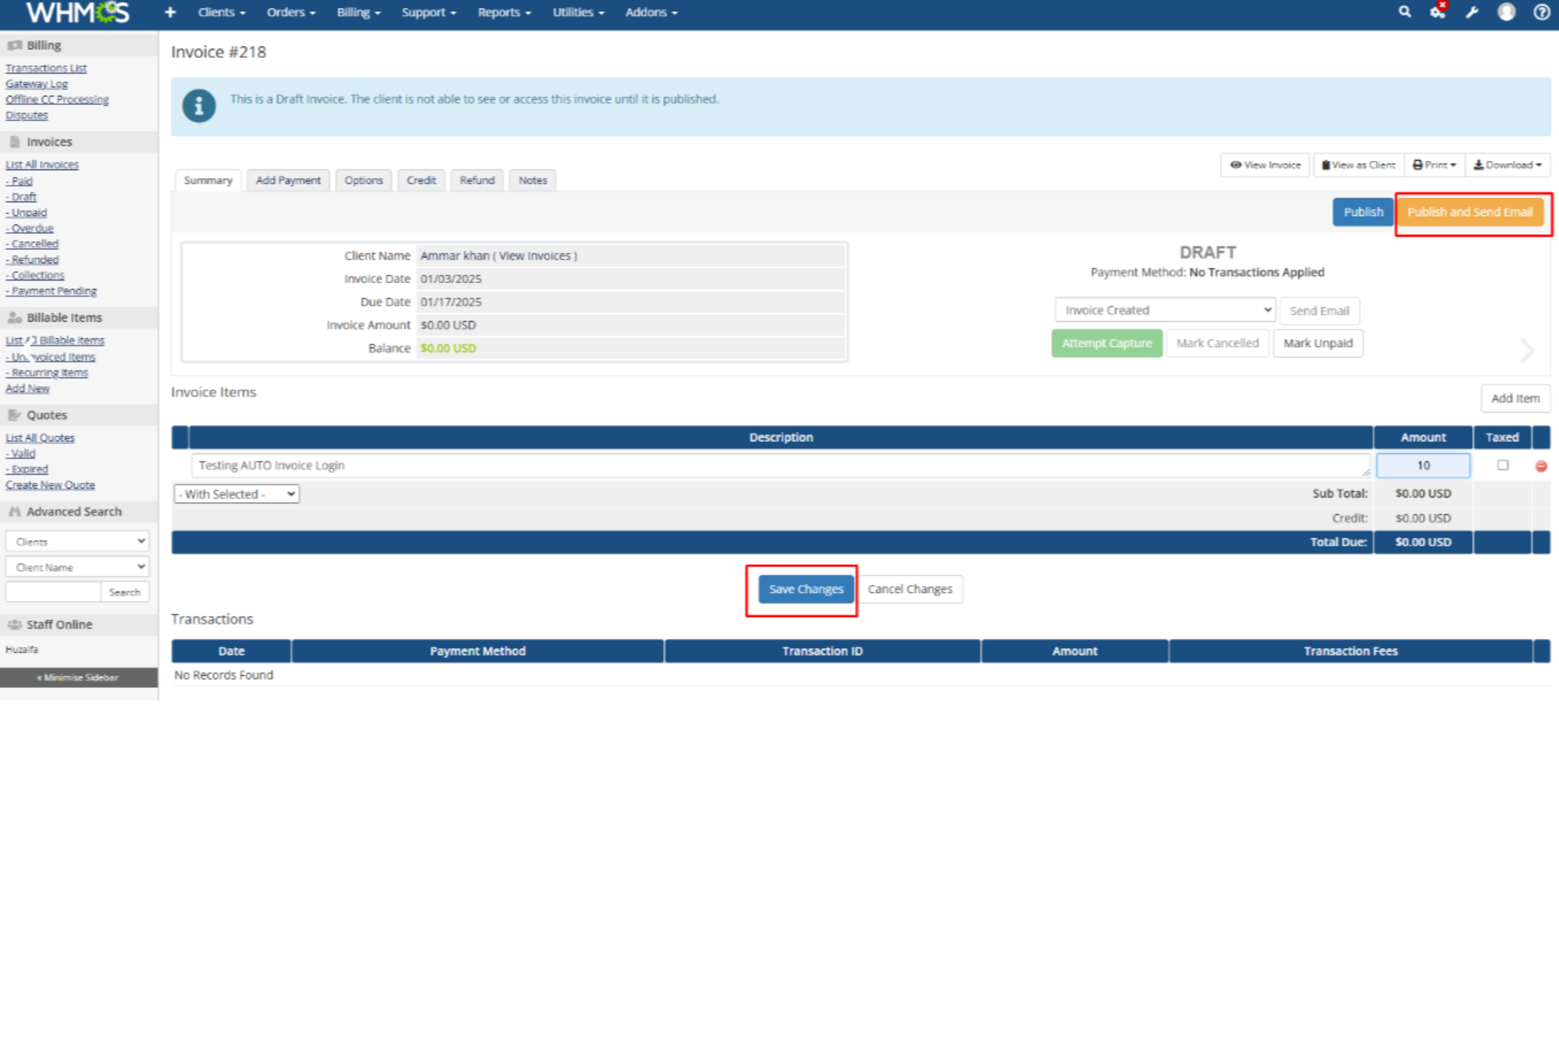Open the setup wrench icon
This screenshot has width=1559, height=1039.
(1472, 12)
